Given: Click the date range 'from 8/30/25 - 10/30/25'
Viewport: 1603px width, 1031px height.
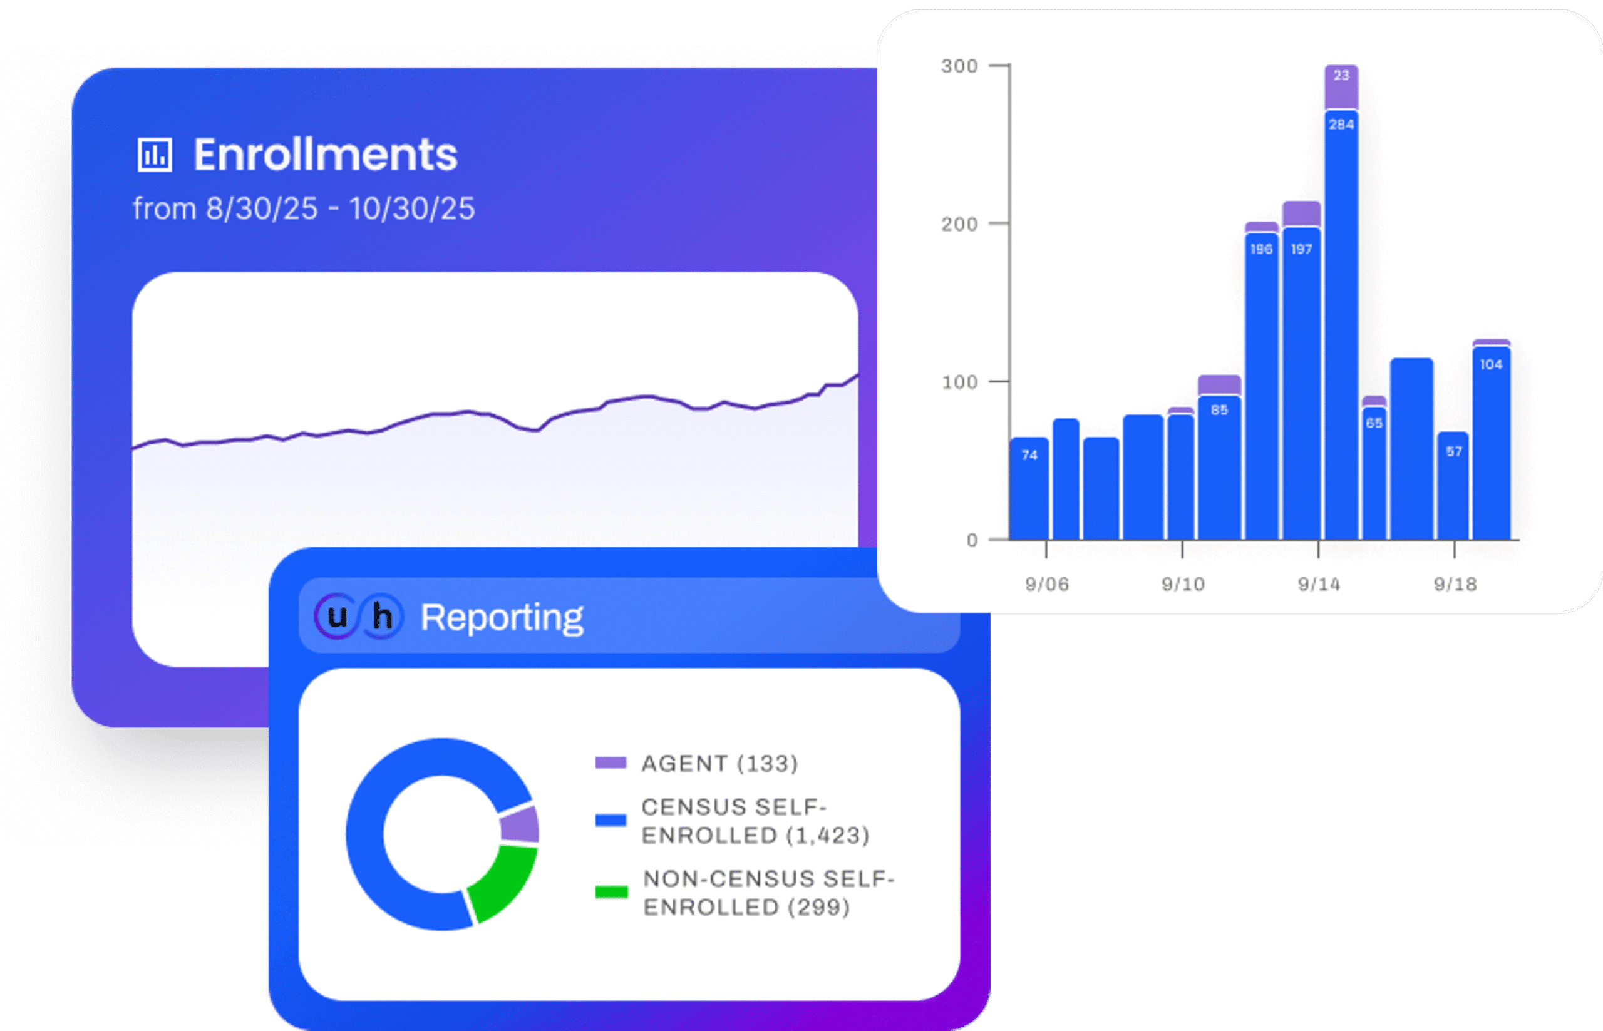Looking at the screenshot, I should coord(304,209).
